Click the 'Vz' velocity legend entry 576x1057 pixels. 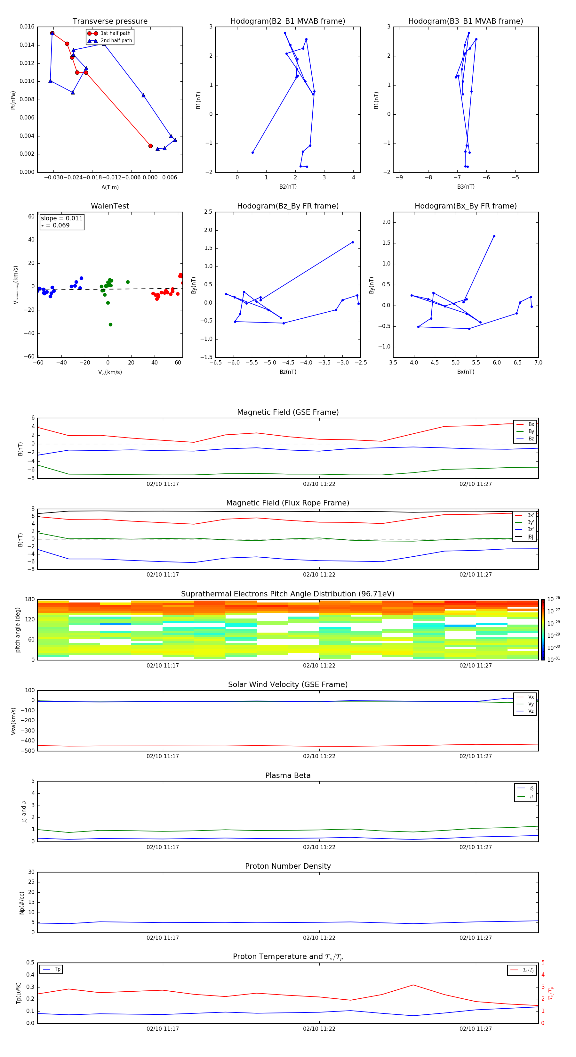tap(525, 711)
